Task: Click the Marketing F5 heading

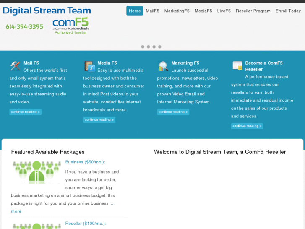Action: 185,63
